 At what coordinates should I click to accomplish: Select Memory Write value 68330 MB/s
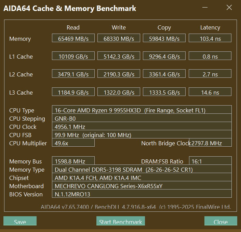119,38
